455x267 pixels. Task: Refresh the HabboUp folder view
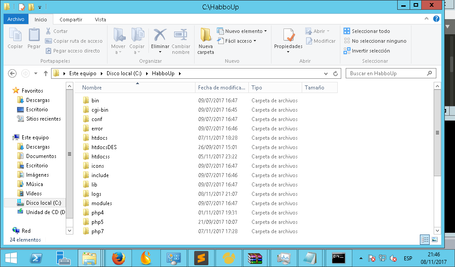(x=335, y=73)
